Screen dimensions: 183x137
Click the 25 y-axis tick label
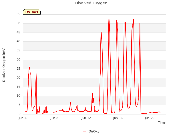pyautogui.click(x=18, y=68)
